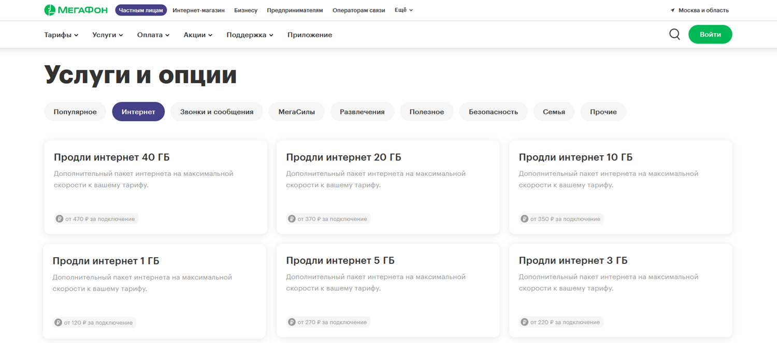Viewport: 777px width, 343px height.
Task: Open Продли интернет 3 ГБ title
Action: pyautogui.click(x=573, y=261)
